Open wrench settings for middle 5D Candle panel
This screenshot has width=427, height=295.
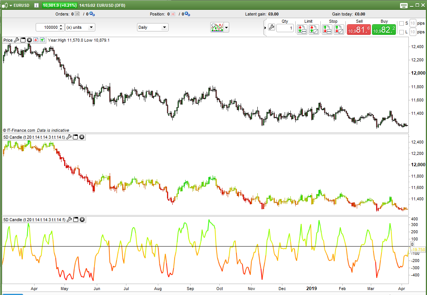pyautogui.click(x=69, y=137)
